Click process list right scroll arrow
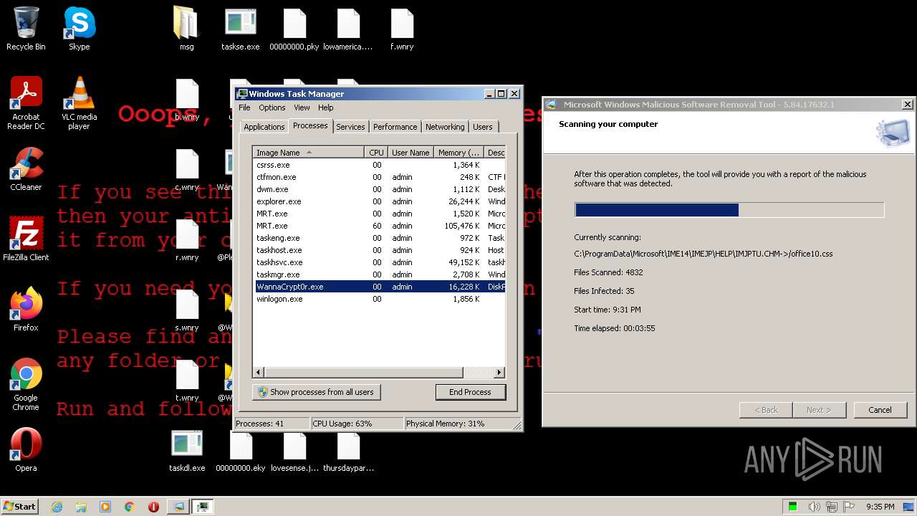 499,373
